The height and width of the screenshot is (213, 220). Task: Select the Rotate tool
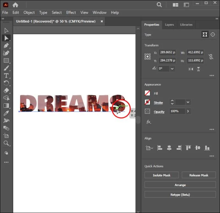(6, 83)
